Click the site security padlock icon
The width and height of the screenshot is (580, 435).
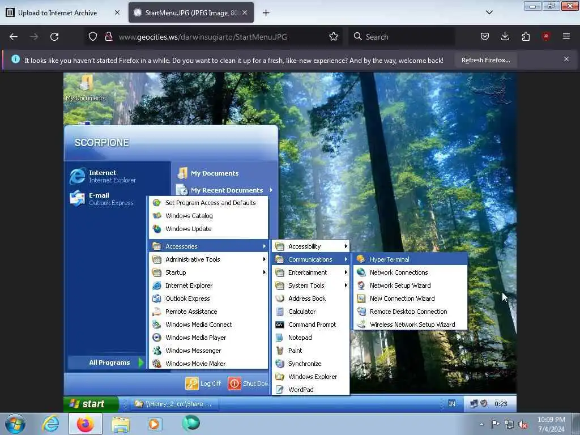[108, 37]
